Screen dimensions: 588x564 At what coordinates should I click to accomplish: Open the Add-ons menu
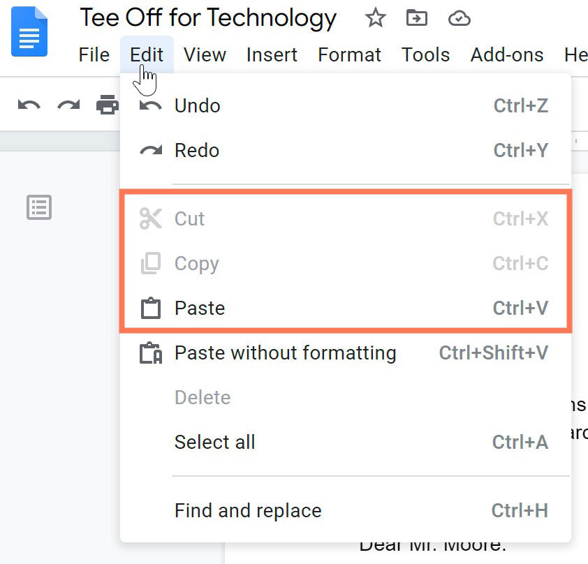pos(507,54)
